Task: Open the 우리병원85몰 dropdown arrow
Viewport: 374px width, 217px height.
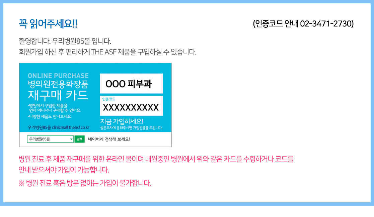Action: [71, 139]
